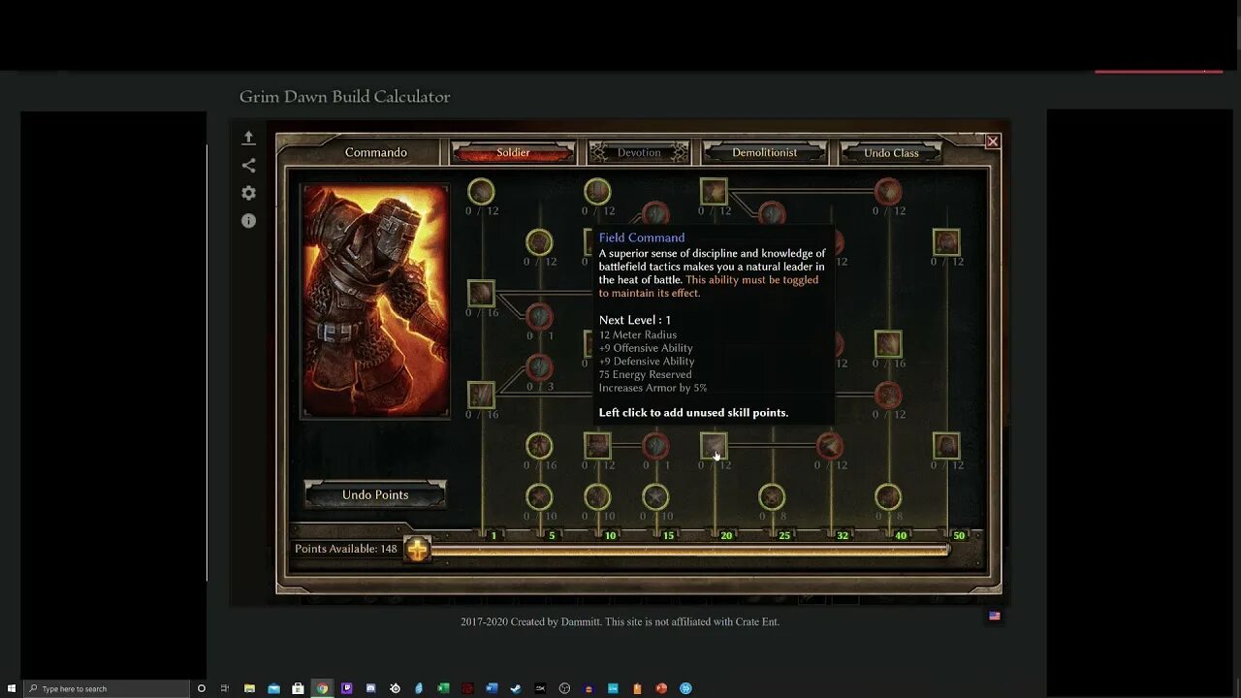The width and height of the screenshot is (1241, 698).
Task: Add a point to Forcewave skill
Action: (481, 395)
